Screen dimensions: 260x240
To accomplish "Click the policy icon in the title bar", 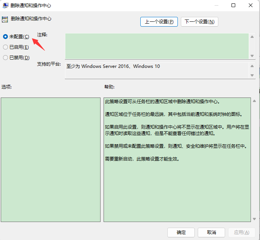I will click(6, 6).
